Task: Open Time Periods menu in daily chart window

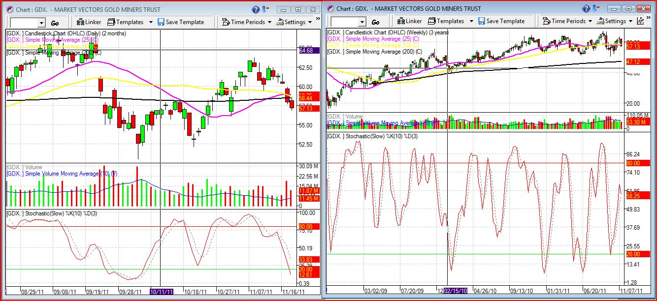Action: coord(247,22)
